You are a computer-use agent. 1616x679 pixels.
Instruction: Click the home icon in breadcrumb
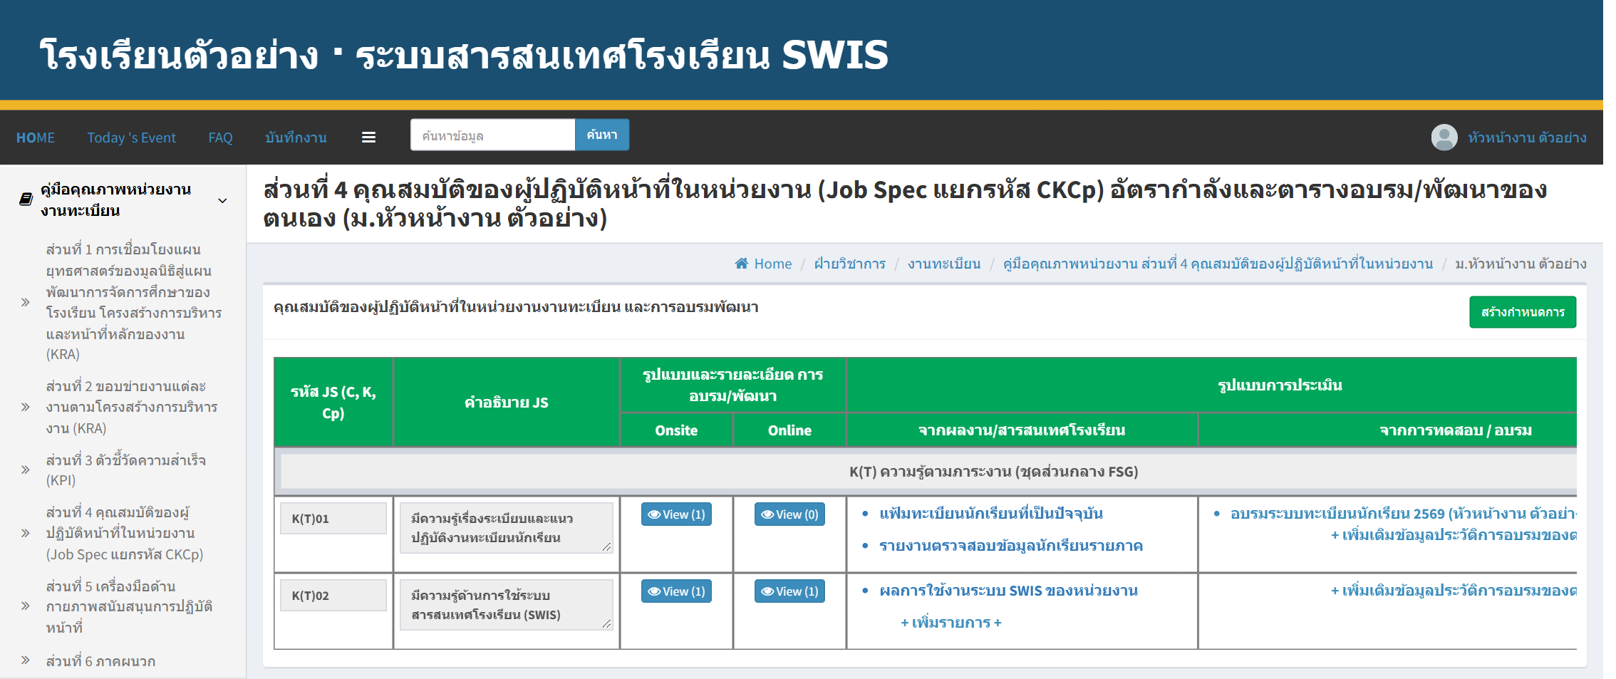[741, 264]
